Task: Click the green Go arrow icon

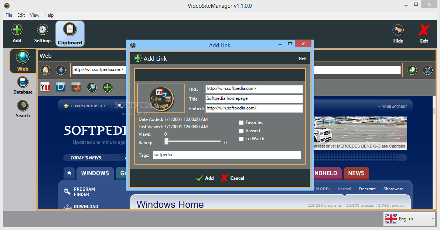Action: [x=412, y=70]
